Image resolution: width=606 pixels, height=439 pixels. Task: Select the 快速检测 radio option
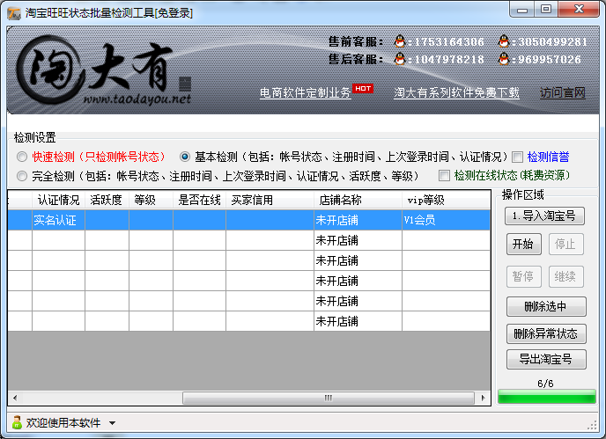22,157
